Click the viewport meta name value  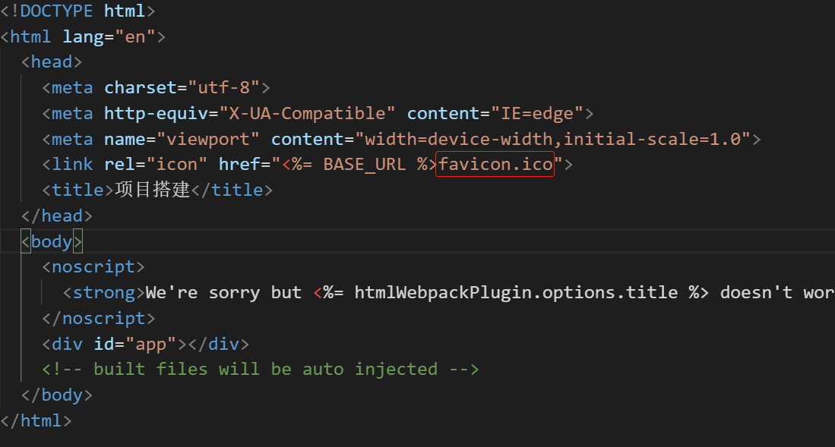(208, 139)
